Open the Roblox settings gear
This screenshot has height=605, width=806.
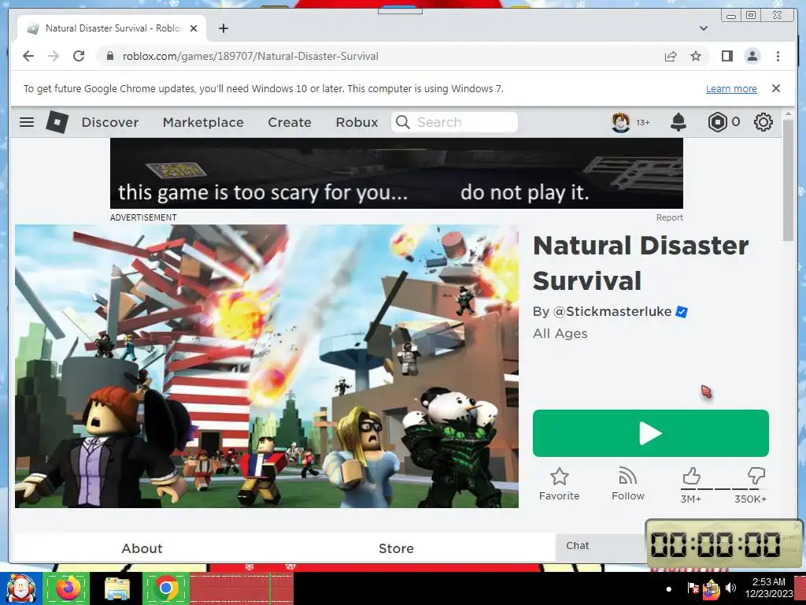(763, 122)
